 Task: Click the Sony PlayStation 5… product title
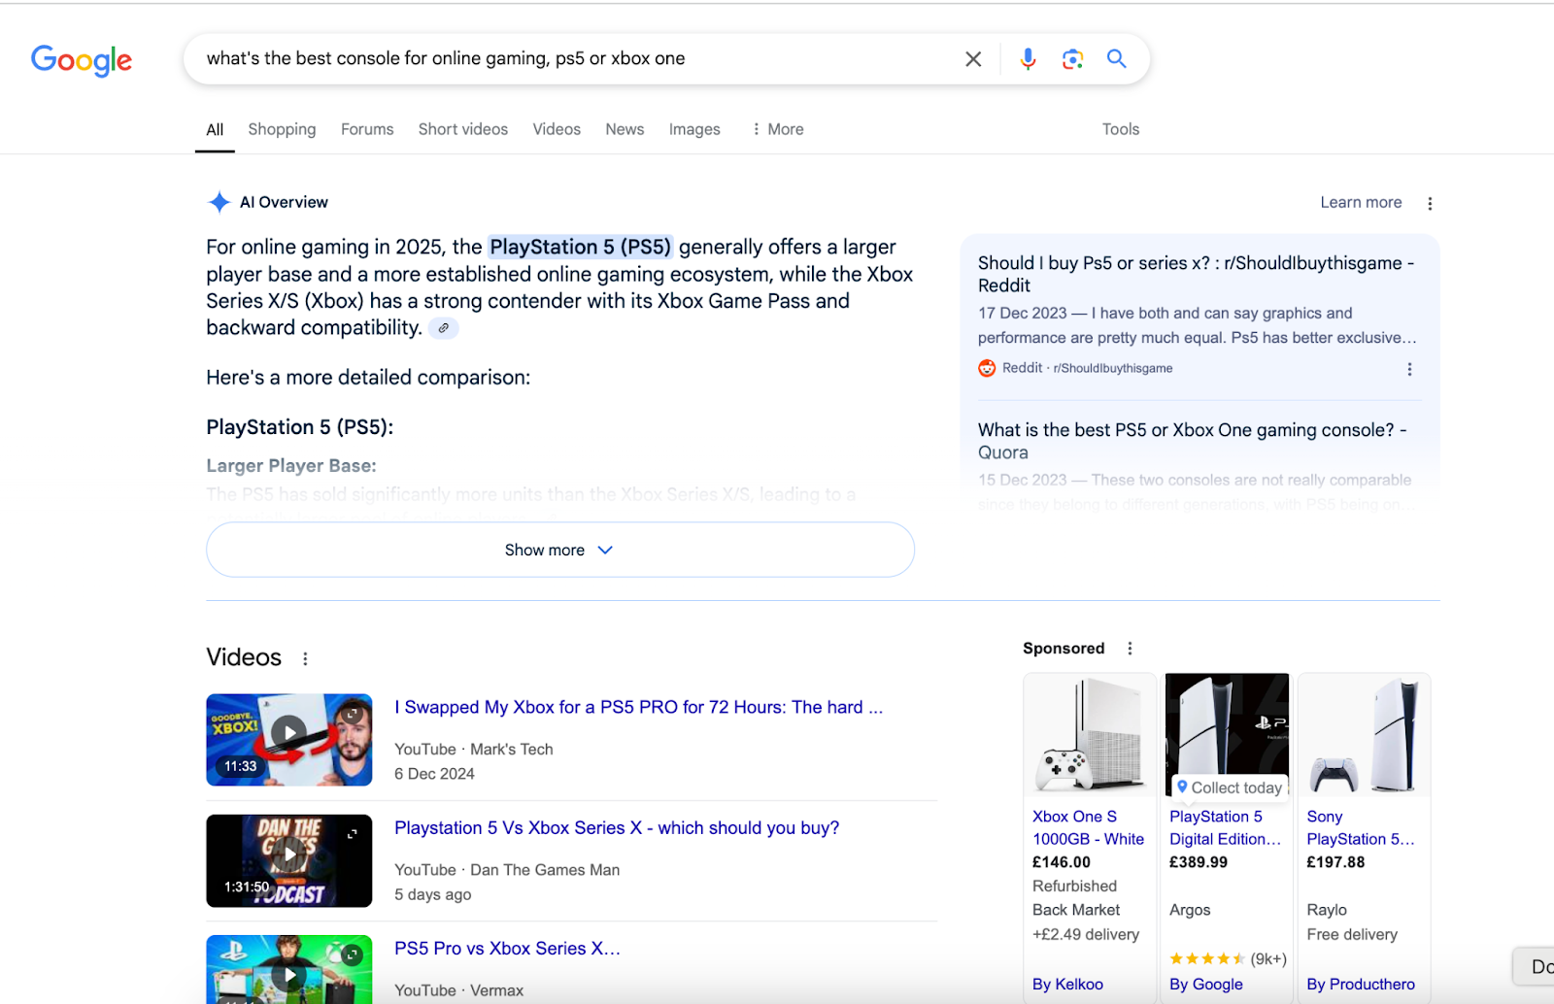1361,828
